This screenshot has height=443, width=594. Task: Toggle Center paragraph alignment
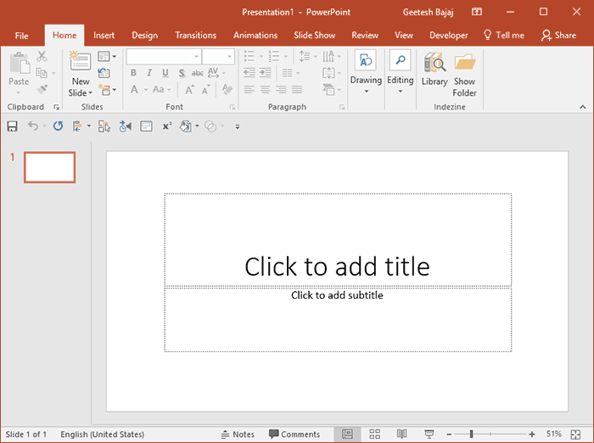click(265, 89)
